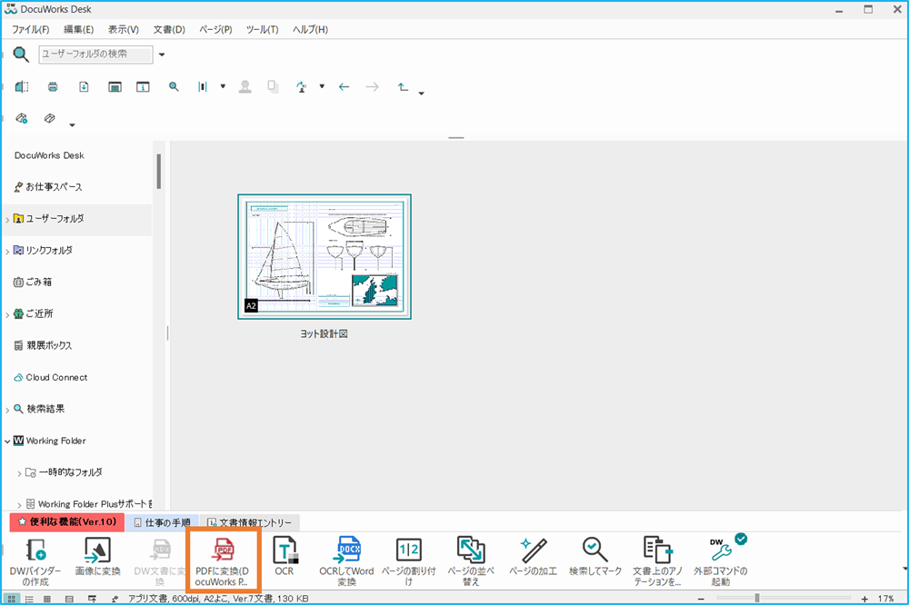This screenshot has width=909, height=605.
Task: Select the ヨット設計図 document thumbnail
Action: point(325,257)
